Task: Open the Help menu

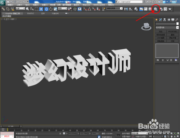Action: [x=111, y=5]
